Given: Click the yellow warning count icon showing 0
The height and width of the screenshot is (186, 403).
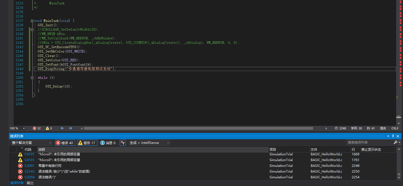Looking at the screenshot, I should pyautogui.click(x=47, y=128).
